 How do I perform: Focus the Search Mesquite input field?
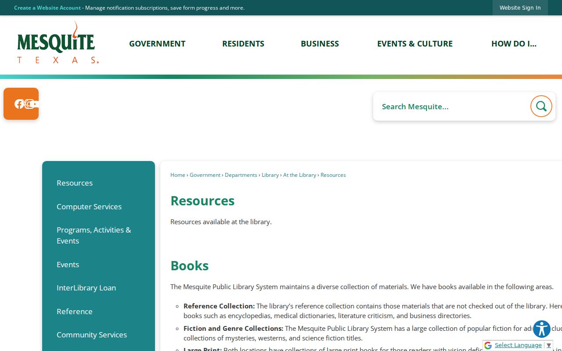(452, 106)
